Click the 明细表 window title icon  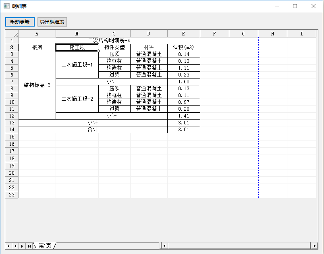6,6
